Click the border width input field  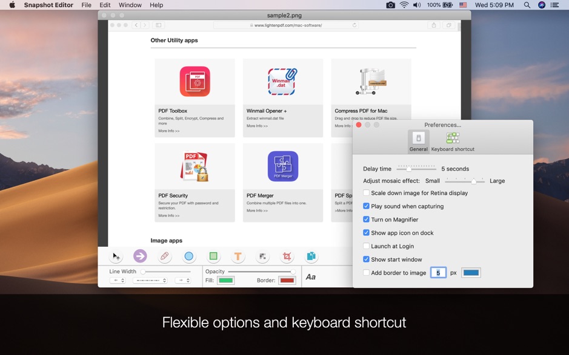tap(438, 272)
